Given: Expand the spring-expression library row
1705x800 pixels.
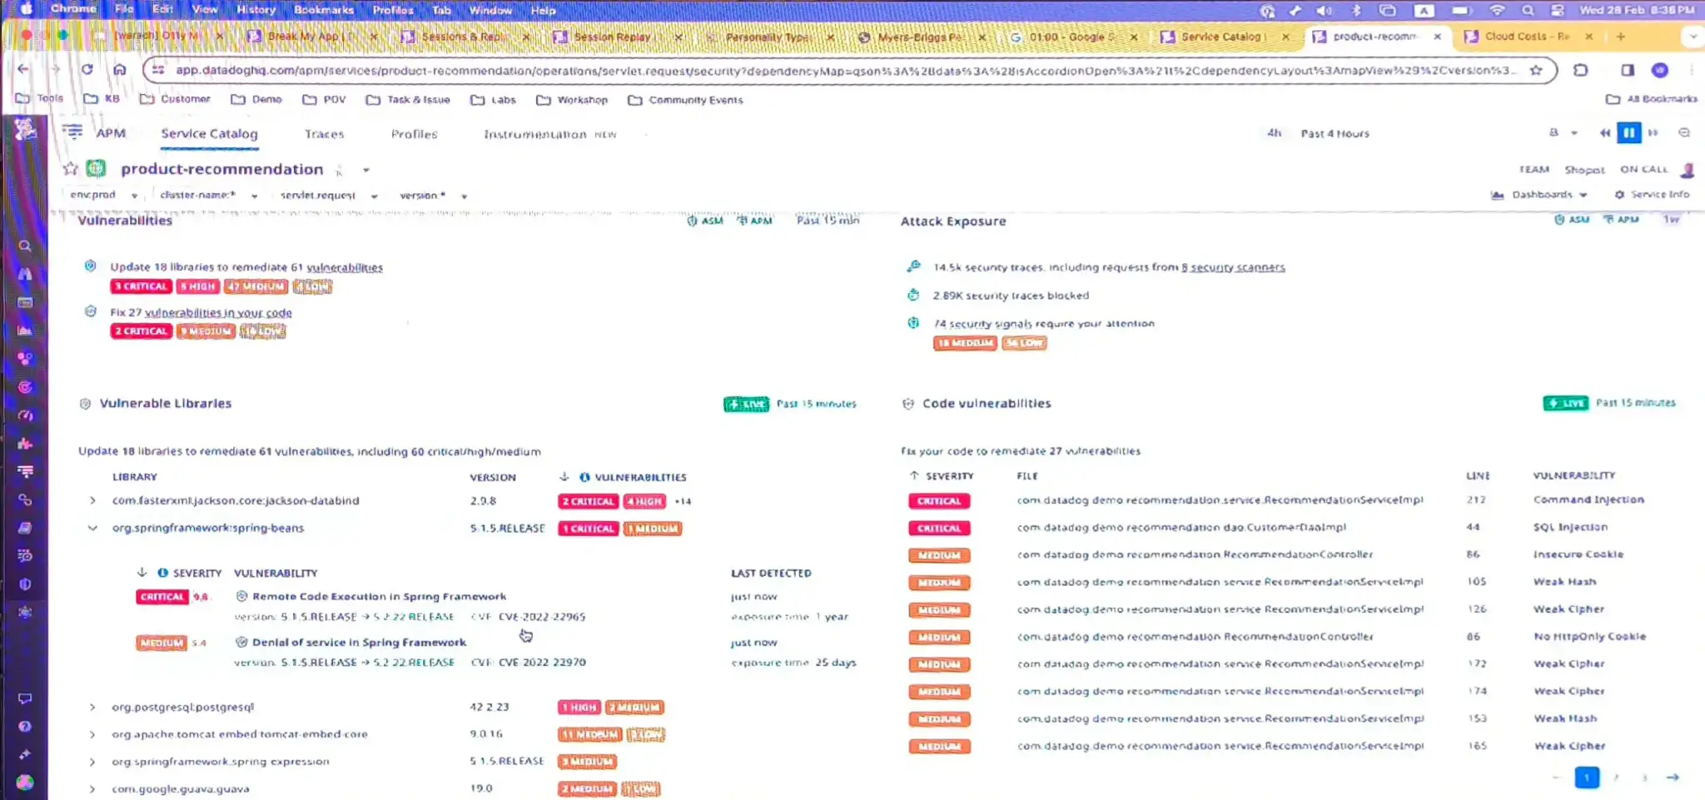Looking at the screenshot, I should click(92, 762).
